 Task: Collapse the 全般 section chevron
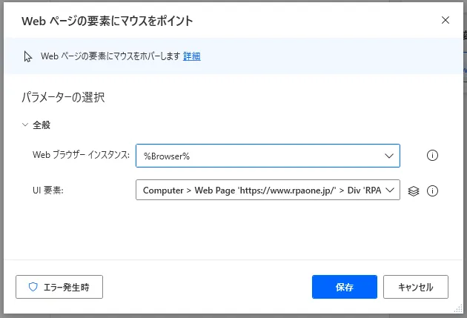tap(26, 125)
